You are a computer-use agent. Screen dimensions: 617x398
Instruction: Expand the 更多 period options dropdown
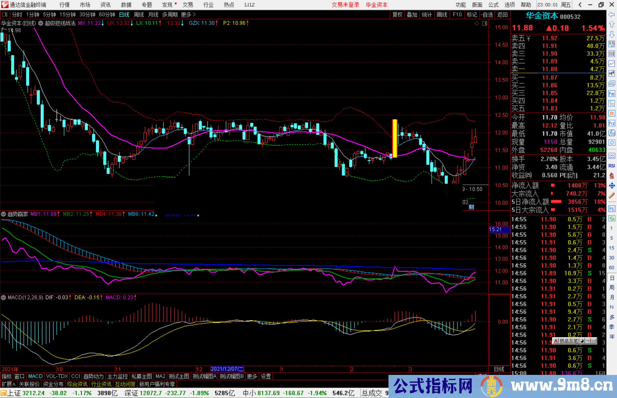click(x=188, y=15)
